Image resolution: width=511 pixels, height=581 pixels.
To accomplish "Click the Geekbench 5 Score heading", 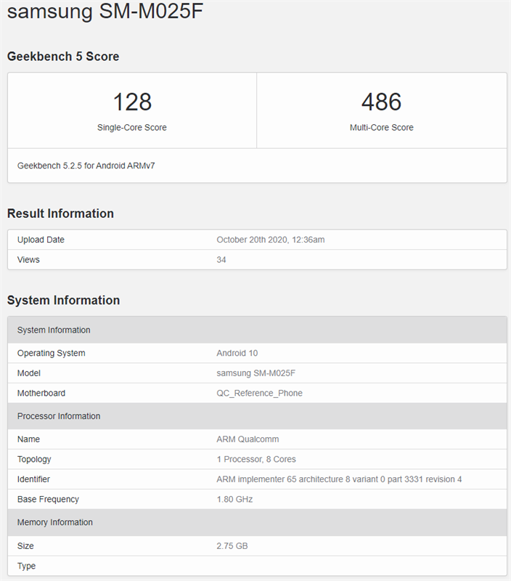I will [63, 57].
